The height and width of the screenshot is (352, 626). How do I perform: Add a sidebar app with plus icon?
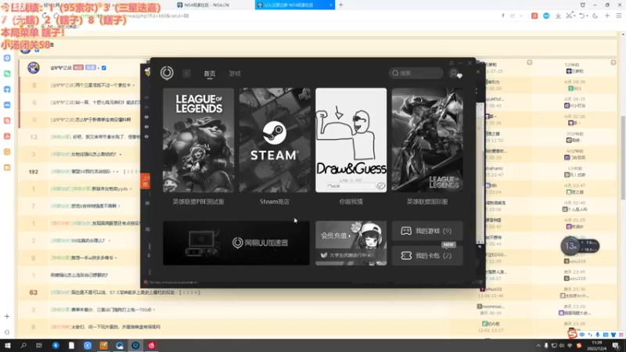coord(7,316)
